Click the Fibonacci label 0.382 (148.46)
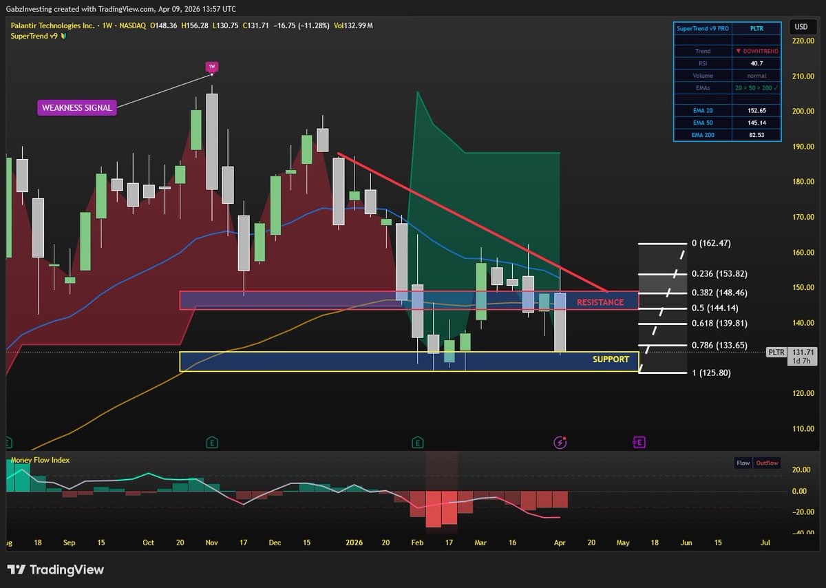The image size is (826, 588). 719,293
